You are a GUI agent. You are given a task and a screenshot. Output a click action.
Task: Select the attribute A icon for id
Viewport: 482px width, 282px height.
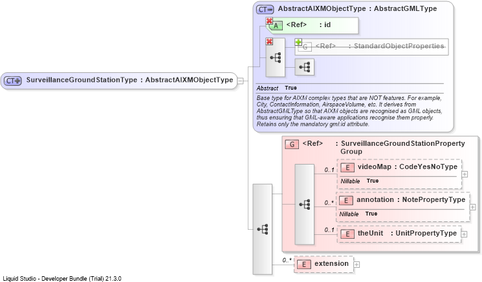click(x=276, y=26)
